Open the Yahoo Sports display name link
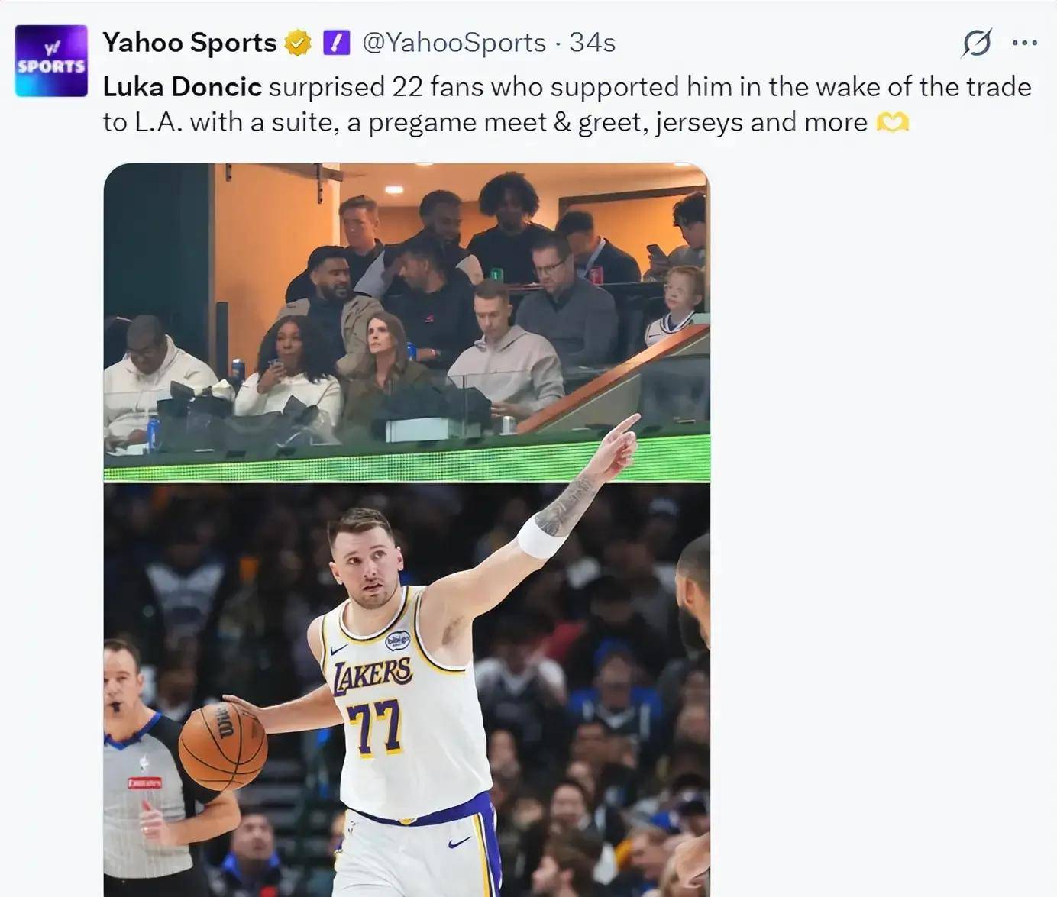This screenshot has width=1057, height=897. (x=189, y=43)
